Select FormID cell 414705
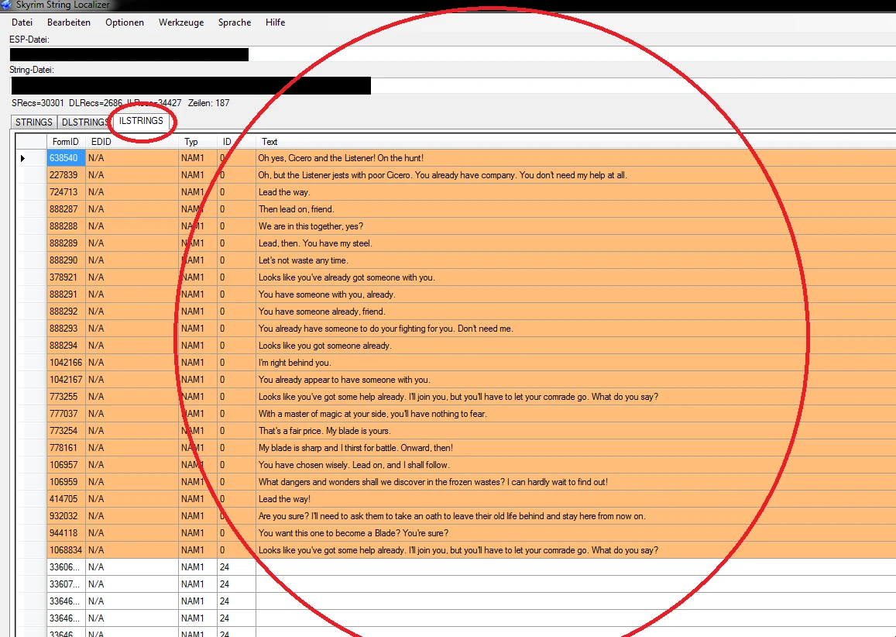Viewport: 896px width, 637px height. tap(66, 498)
